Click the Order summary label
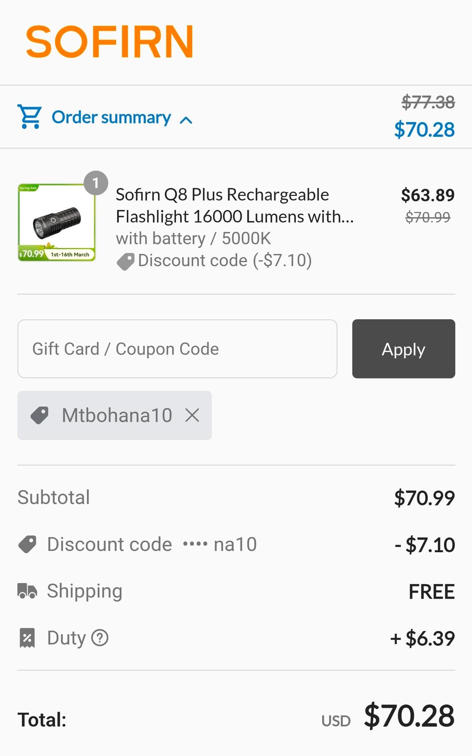 (111, 117)
